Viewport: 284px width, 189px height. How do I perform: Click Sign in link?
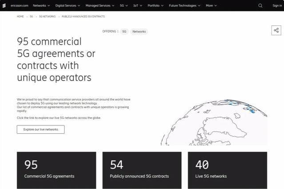click(277, 6)
